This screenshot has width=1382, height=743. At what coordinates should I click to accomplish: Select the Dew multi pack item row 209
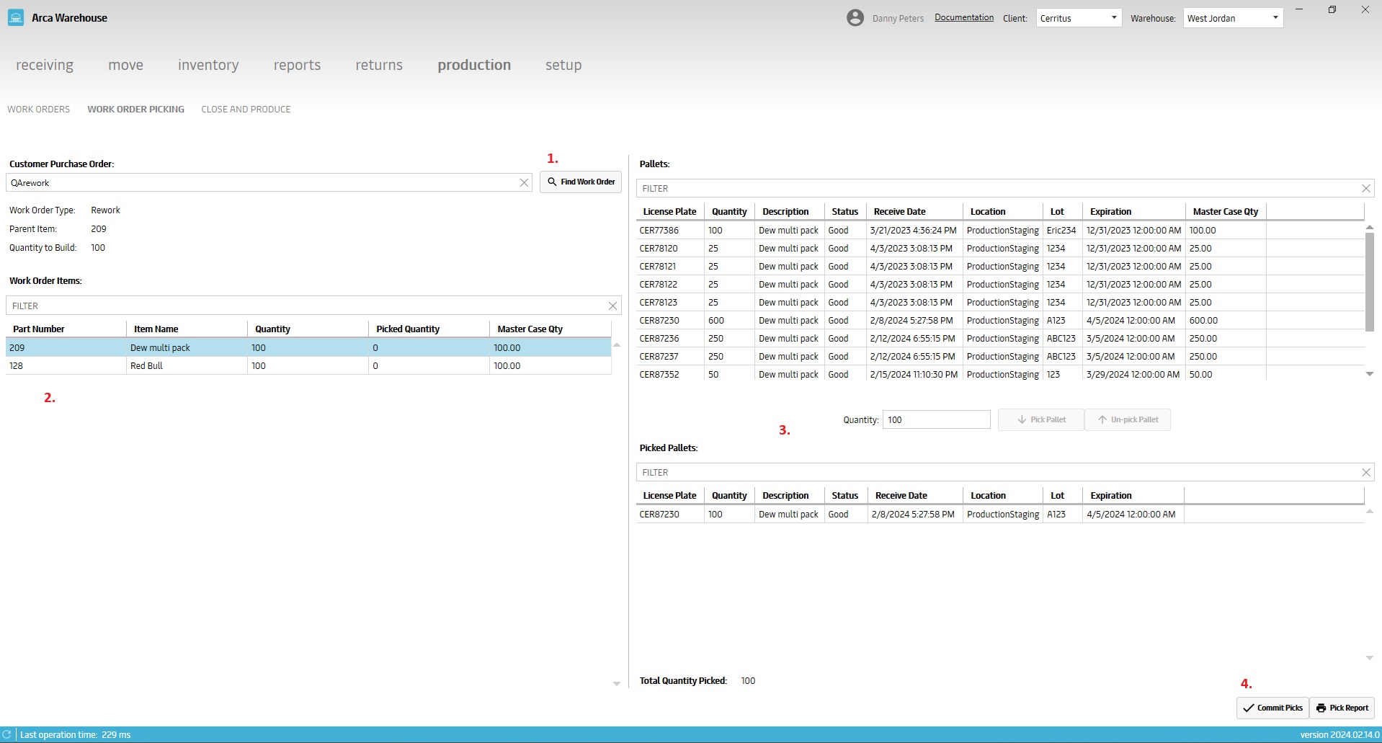tap(308, 347)
